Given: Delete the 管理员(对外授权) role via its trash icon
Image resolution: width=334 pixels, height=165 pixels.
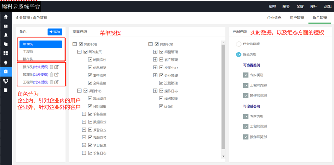Looking at the screenshot, I should coord(52,74).
